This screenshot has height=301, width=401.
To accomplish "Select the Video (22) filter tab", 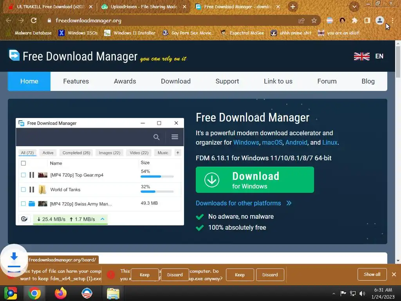I will click(x=139, y=153).
